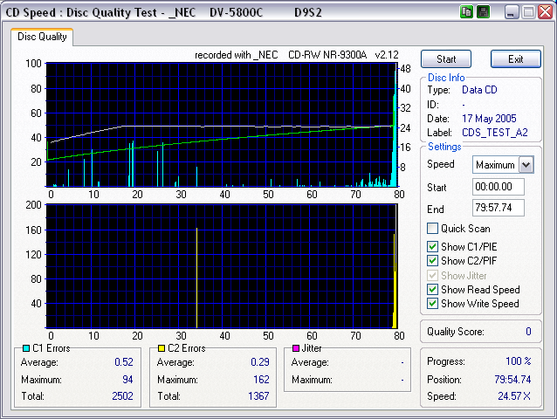Click the green copy-to-clipboard icon in title bar
Image resolution: width=557 pixels, height=419 pixels.
coord(466,12)
